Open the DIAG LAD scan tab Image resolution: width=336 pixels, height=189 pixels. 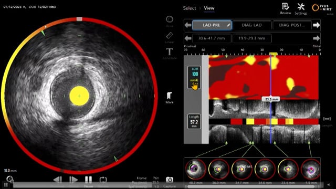coord(252,25)
